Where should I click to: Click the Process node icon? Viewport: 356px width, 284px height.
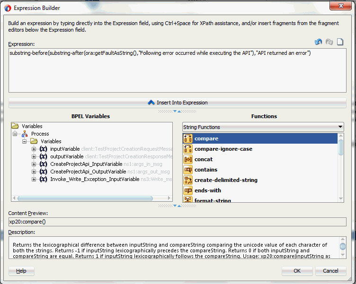pyautogui.click(x=25, y=134)
